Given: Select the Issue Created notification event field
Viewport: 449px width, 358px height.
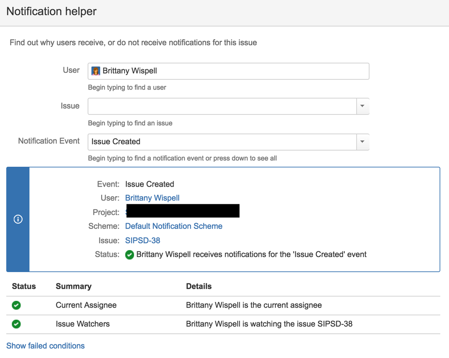Looking at the screenshot, I should 222,142.
